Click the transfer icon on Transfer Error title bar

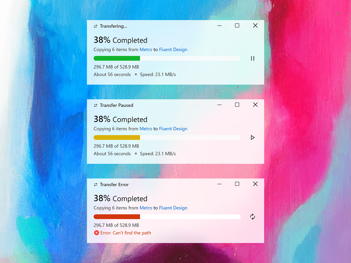pyautogui.click(x=95, y=184)
